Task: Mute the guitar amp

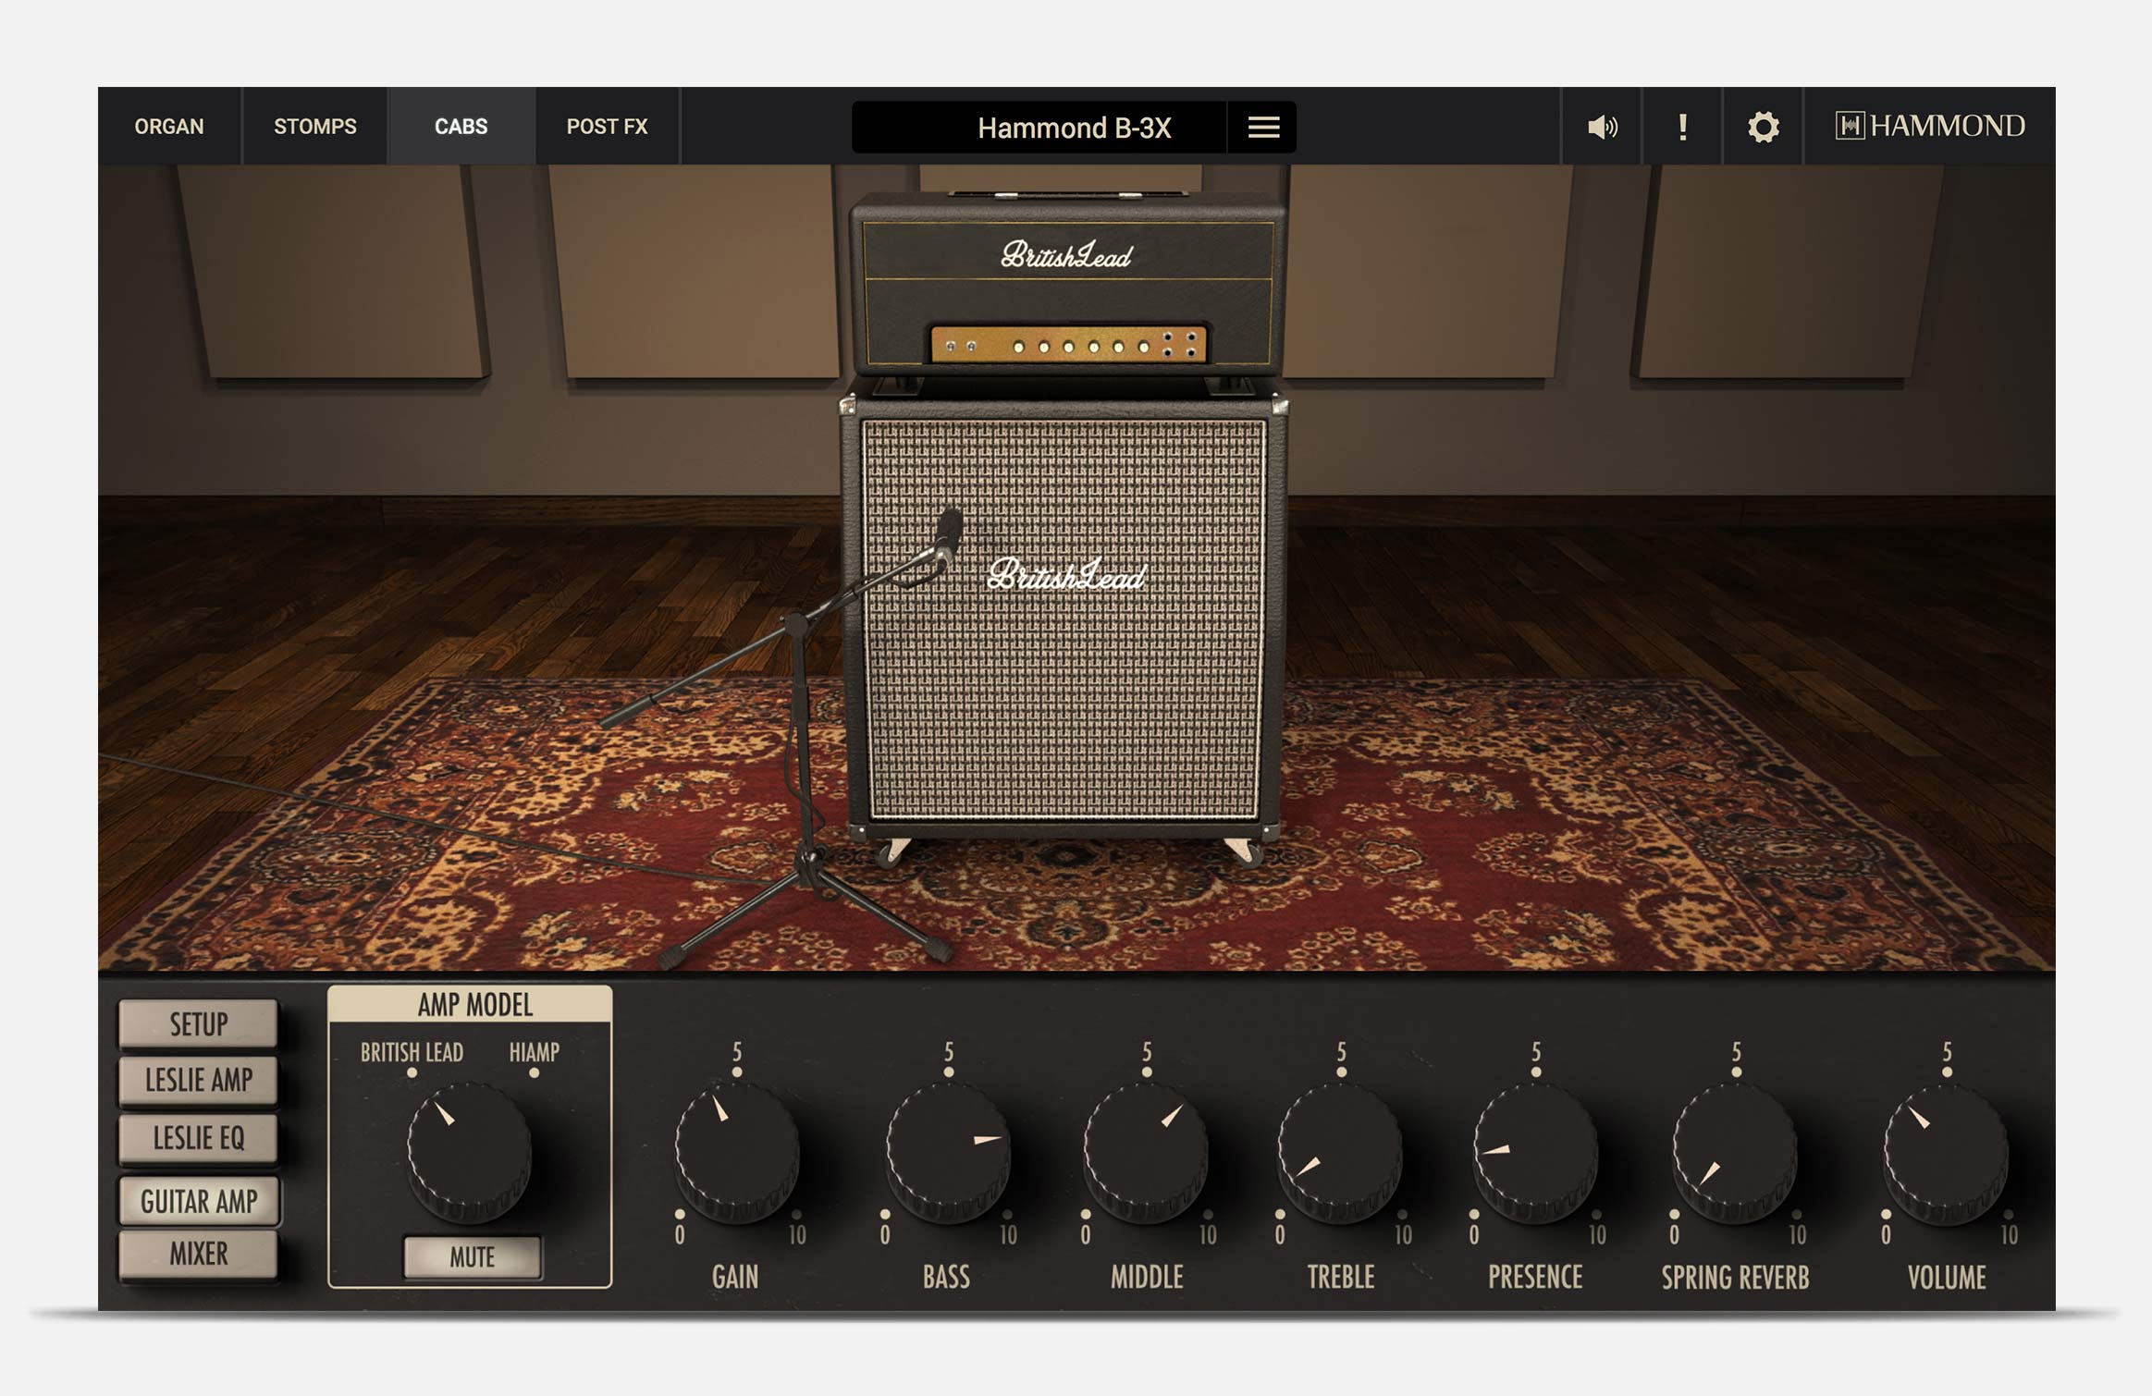Action: [473, 1258]
